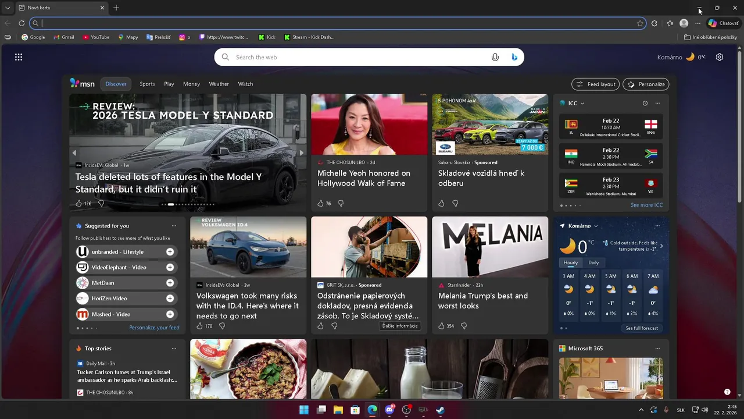744x419 pixels.
Task: Open the Top stories more options
Action: click(174, 349)
